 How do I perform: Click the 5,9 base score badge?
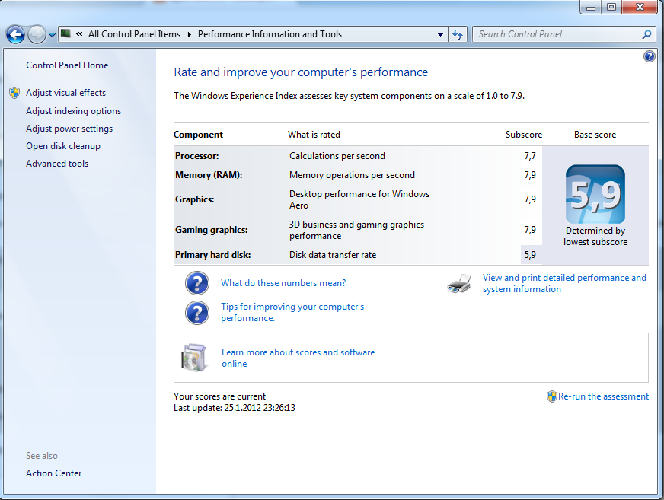[595, 195]
